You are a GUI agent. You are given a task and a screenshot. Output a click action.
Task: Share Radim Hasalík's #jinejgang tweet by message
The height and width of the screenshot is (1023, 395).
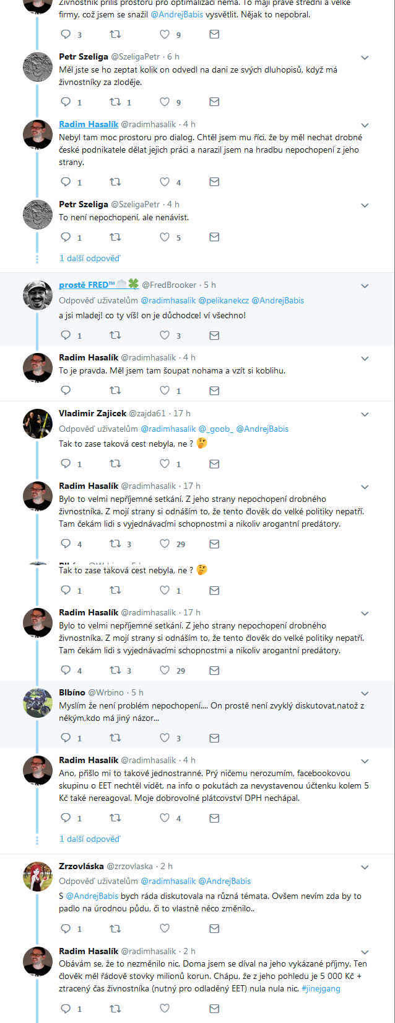click(x=214, y=1009)
